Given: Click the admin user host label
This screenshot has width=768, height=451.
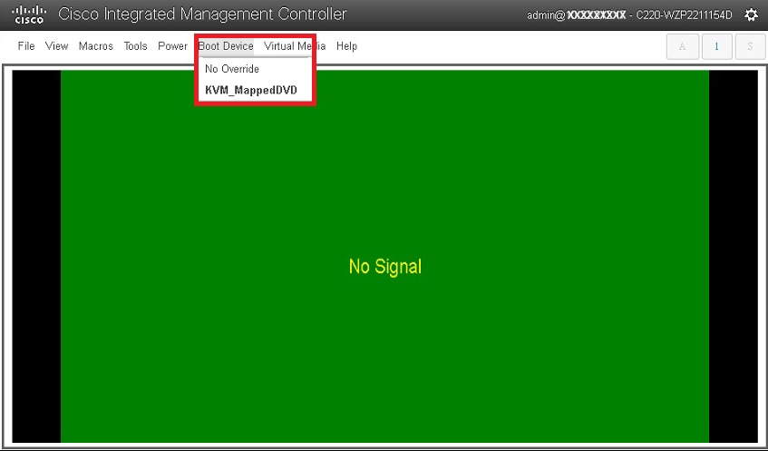Looking at the screenshot, I should point(629,15).
